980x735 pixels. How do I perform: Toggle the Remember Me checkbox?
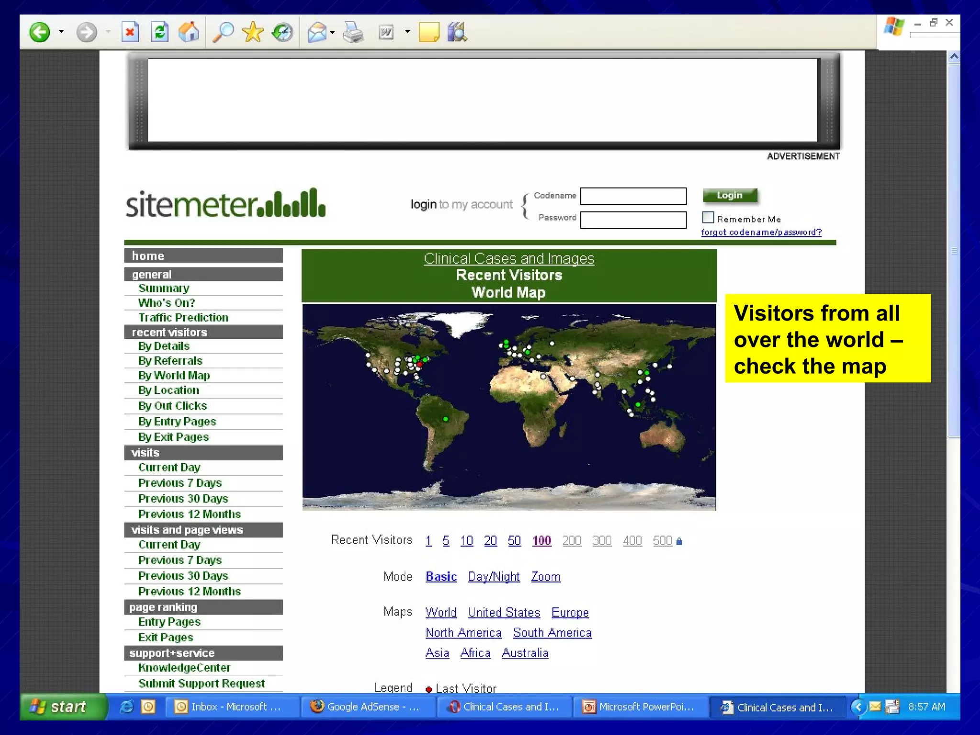click(708, 218)
